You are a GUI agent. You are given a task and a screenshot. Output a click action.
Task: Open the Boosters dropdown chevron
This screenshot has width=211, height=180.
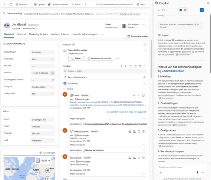pos(30,4)
